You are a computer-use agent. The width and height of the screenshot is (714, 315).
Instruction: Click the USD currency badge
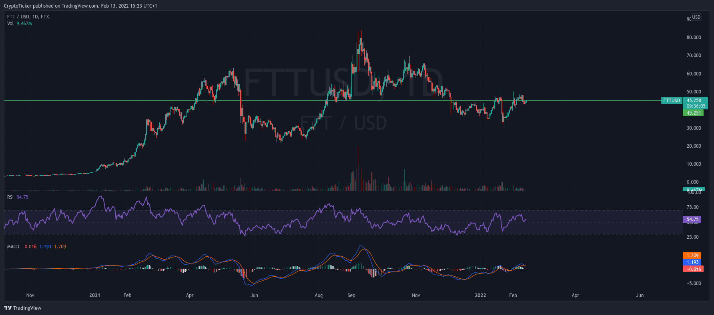pos(696,17)
